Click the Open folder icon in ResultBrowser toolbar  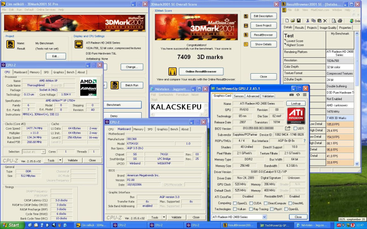293,21
